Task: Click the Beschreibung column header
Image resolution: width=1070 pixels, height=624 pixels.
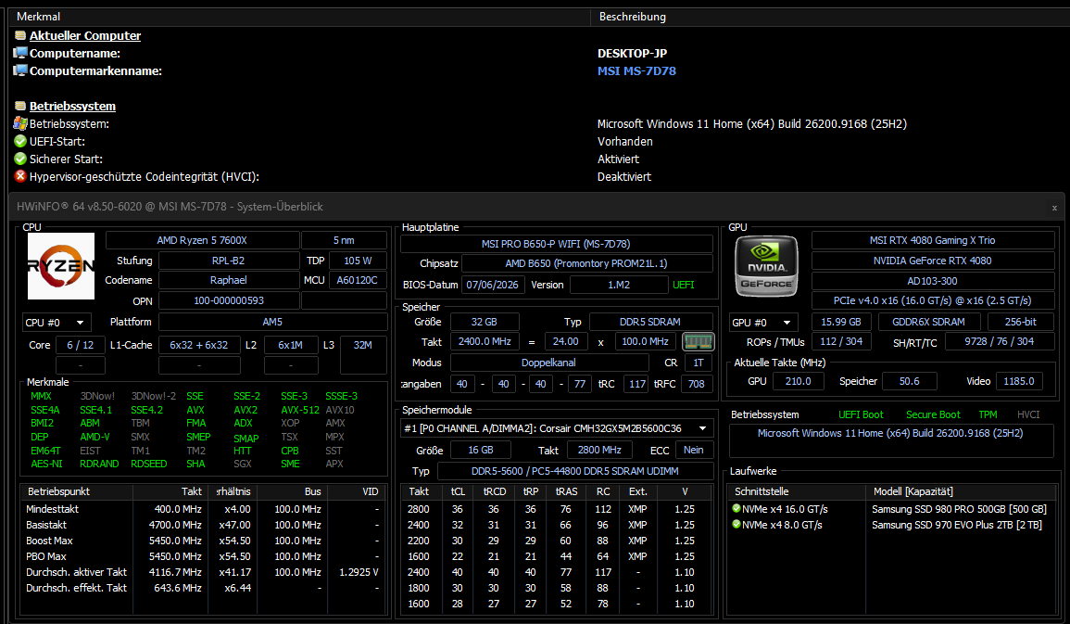Action: point(830,17)
